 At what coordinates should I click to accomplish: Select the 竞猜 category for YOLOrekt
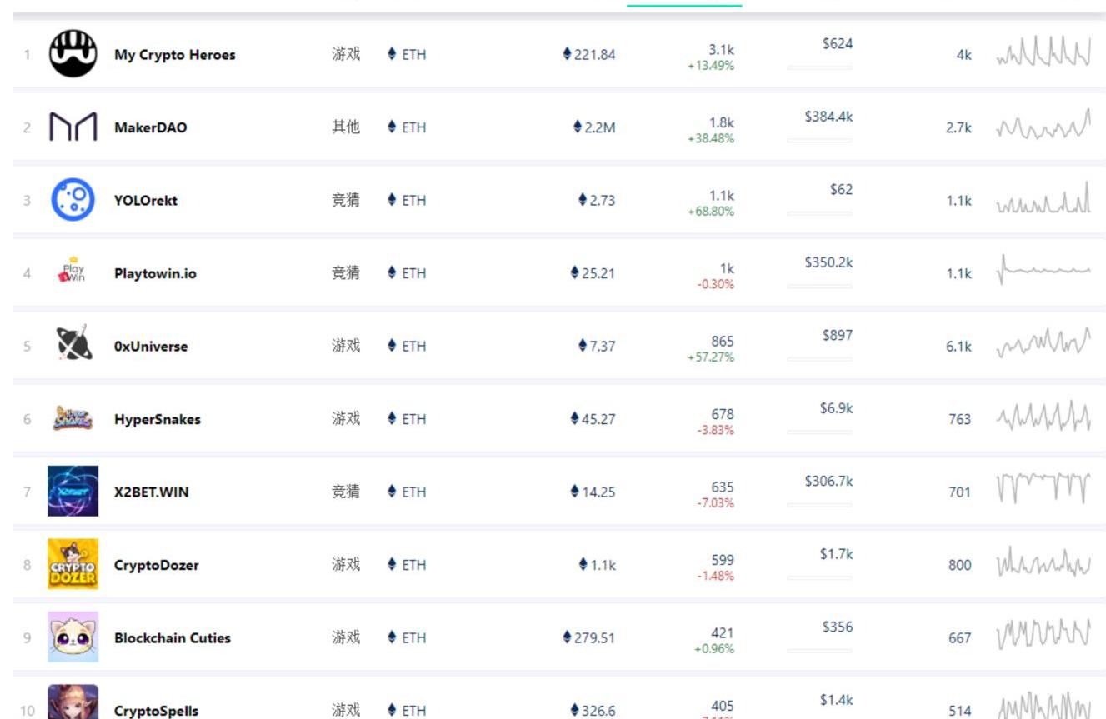(x=346, y=200)
